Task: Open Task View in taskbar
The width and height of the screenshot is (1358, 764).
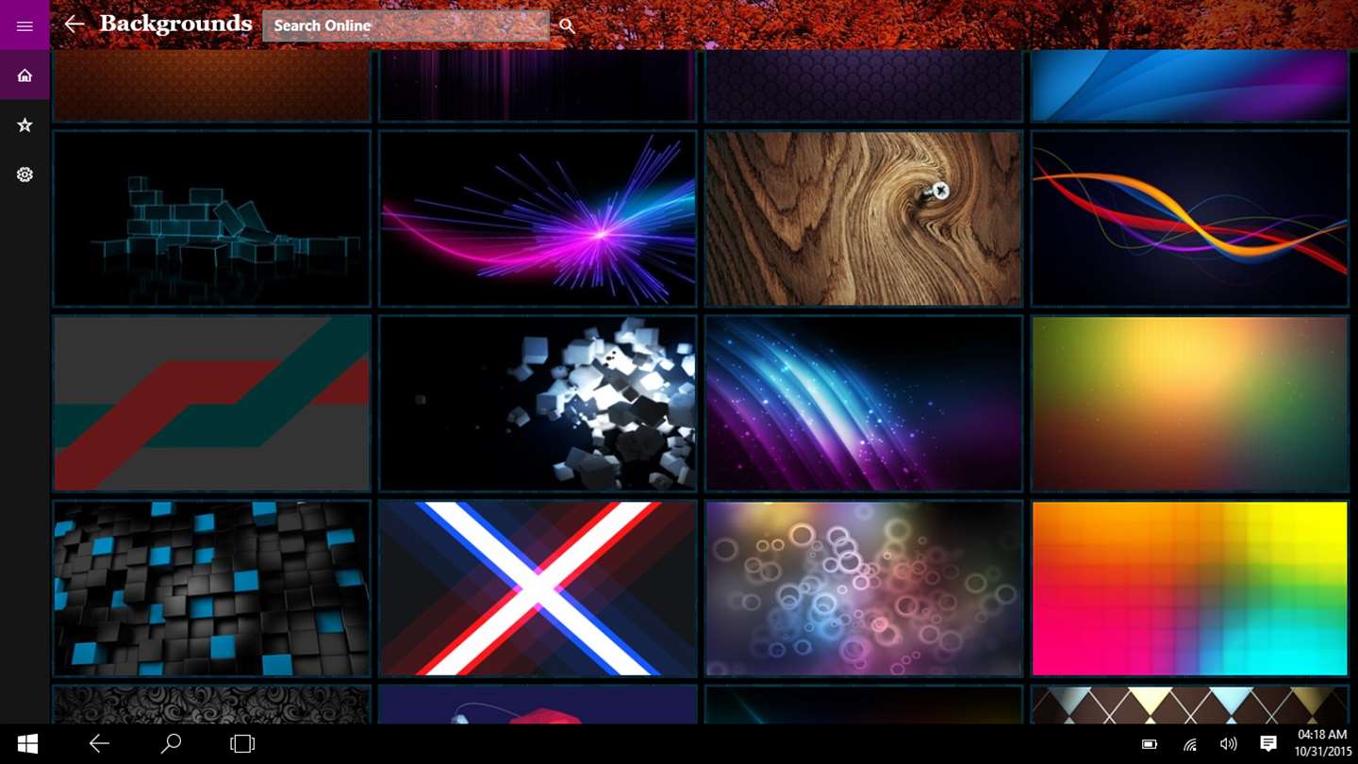Action: coord(242,744)
